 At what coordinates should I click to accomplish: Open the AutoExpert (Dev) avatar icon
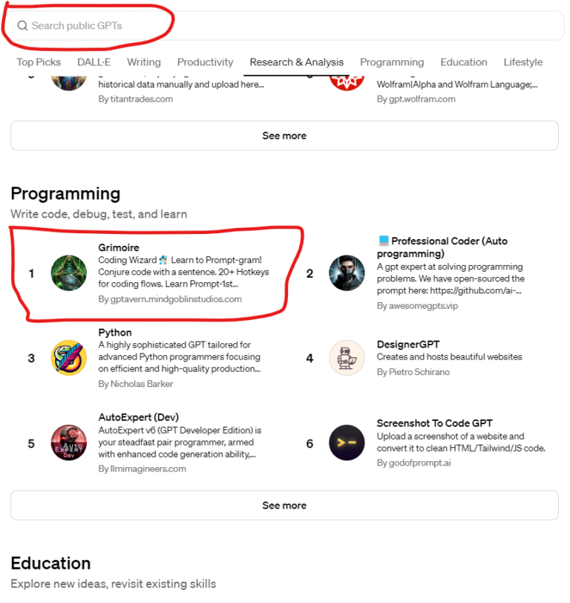[69, 443]
